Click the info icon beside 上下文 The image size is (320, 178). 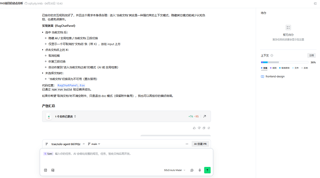point(272,55)
